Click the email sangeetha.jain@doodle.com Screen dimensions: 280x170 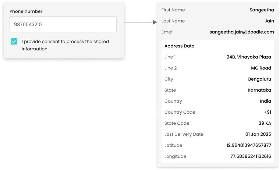pyautogui.click(x=242, y=32)
